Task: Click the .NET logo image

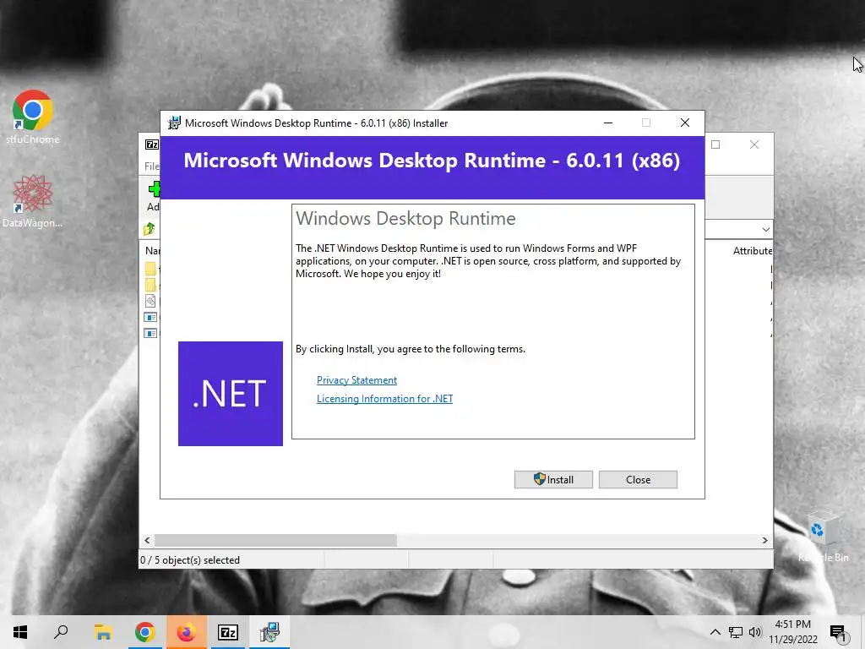Action: (x=231, y=394)
